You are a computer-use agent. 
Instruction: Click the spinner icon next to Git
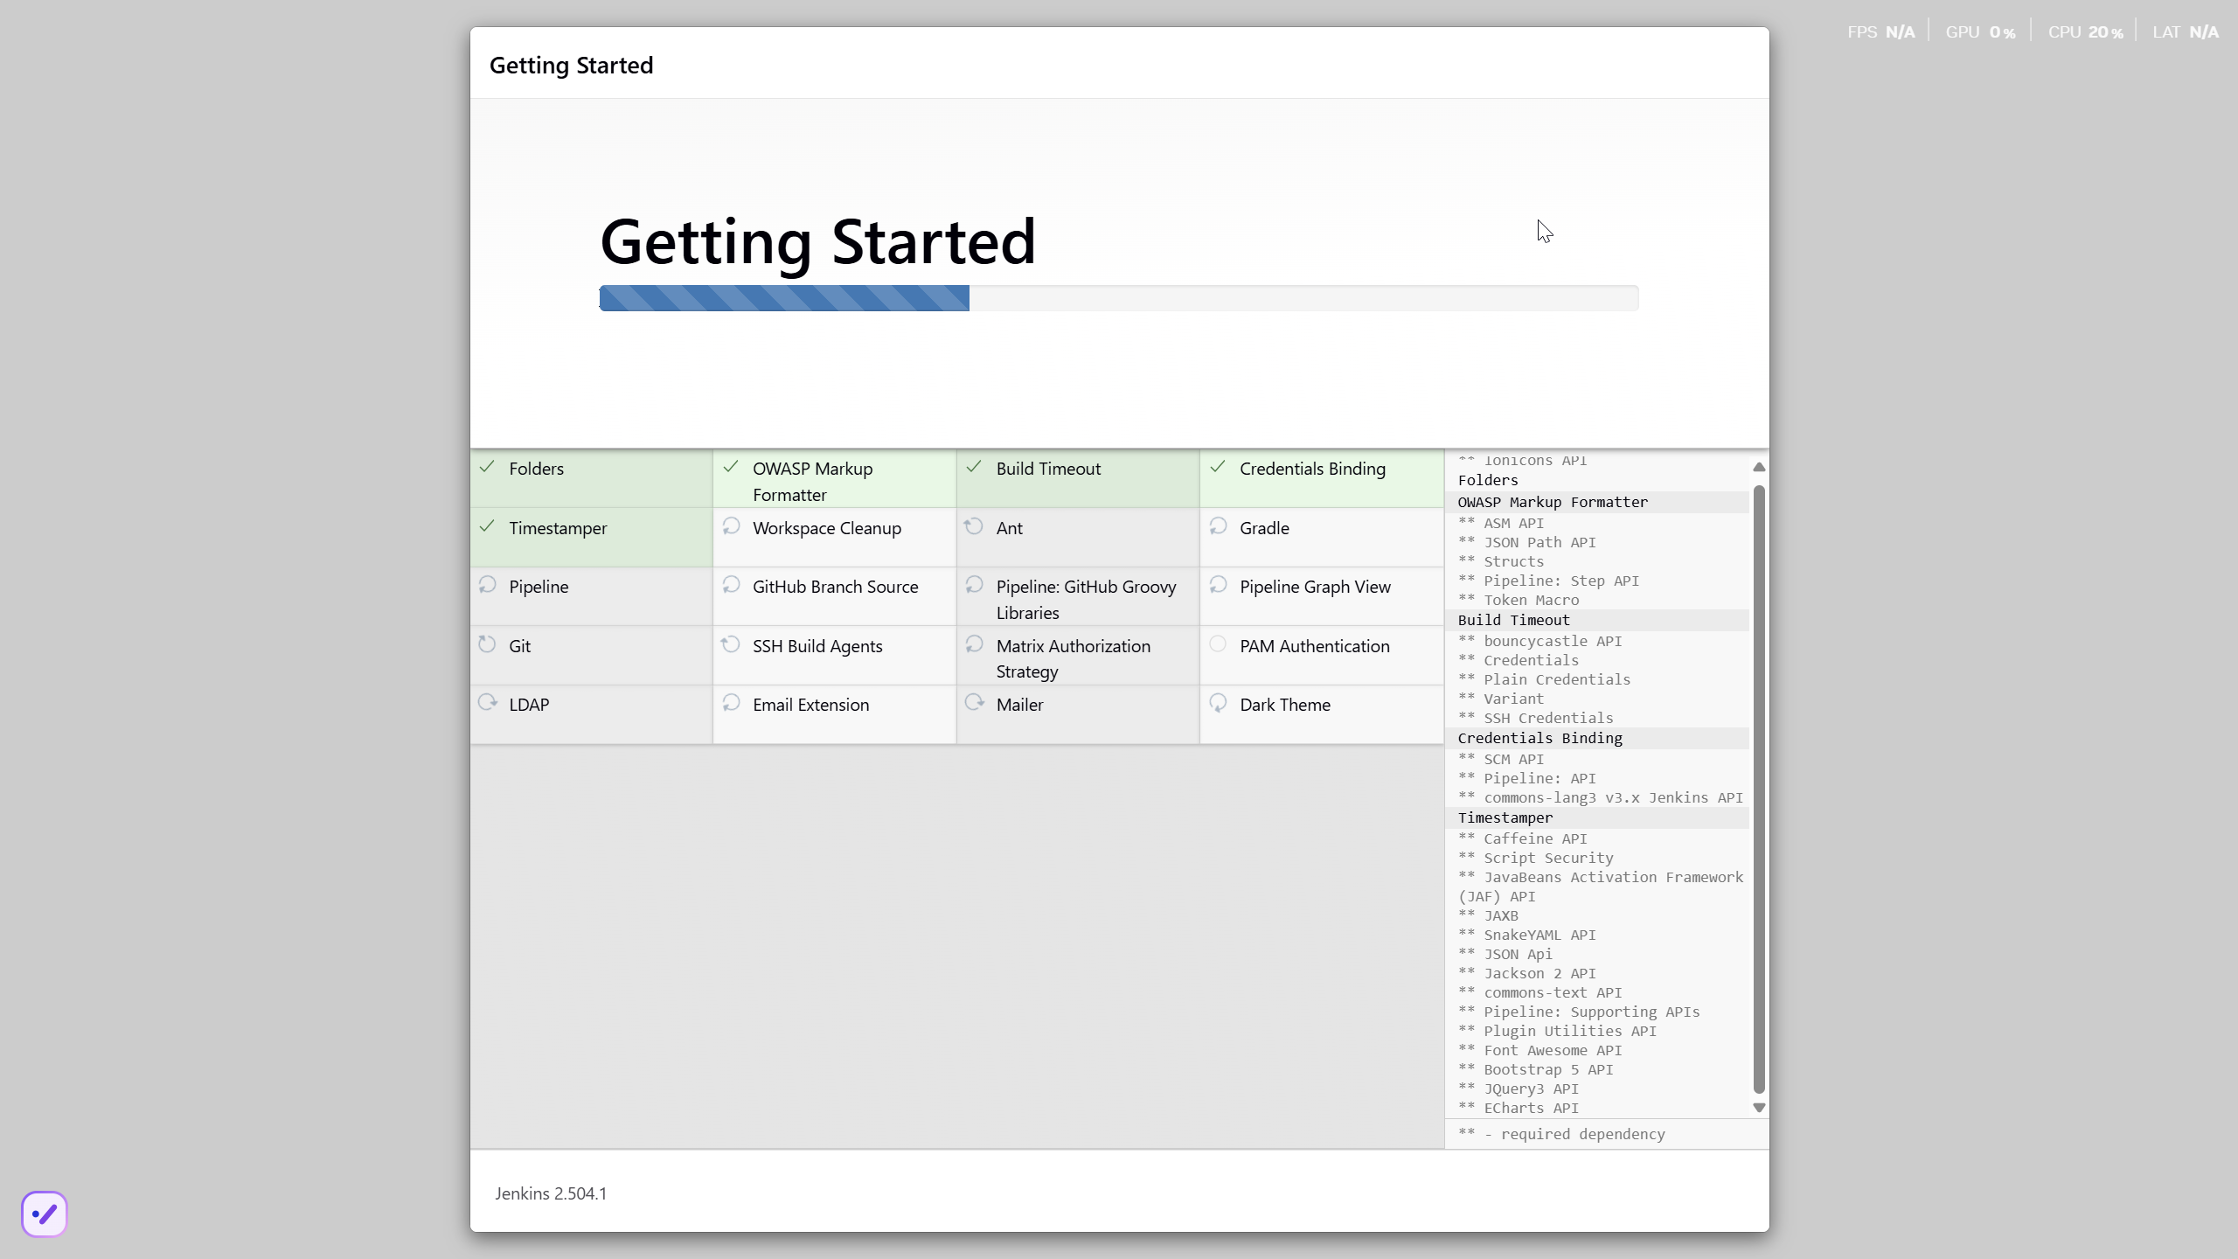[x=487, y=644]
